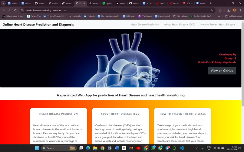Open the E-yantra_draft bookmark
This screenshot has height=152, width=244.
(x=163, y=16)
